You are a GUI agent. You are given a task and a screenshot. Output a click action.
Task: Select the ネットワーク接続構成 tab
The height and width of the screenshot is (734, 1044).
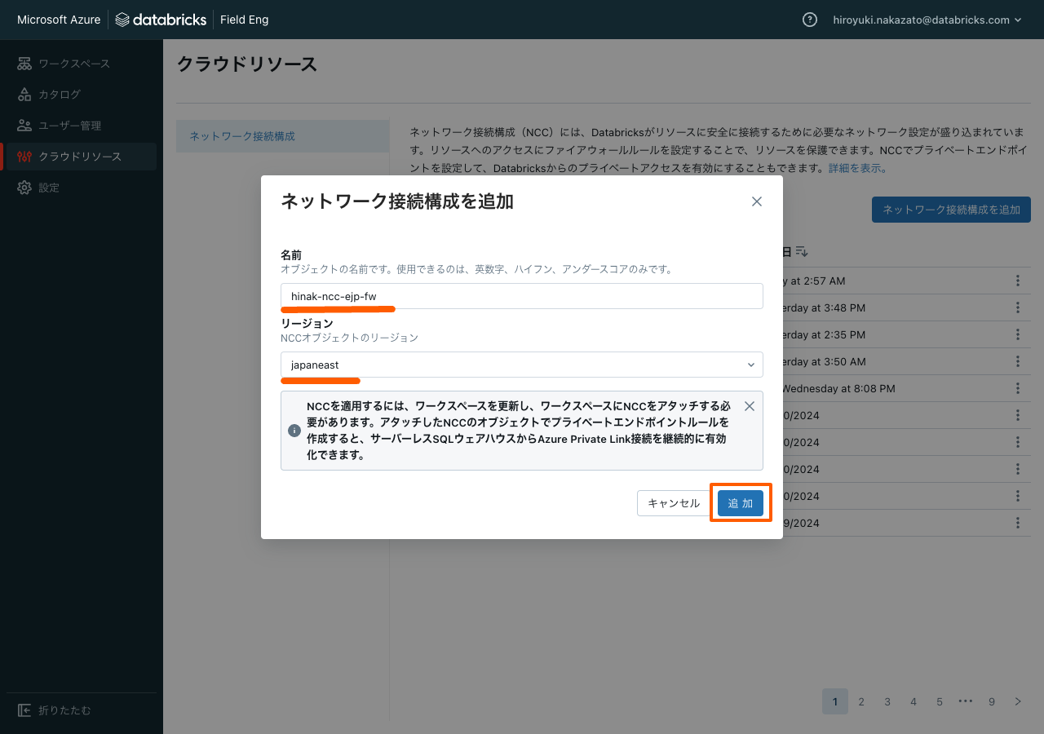click(283, 136)
